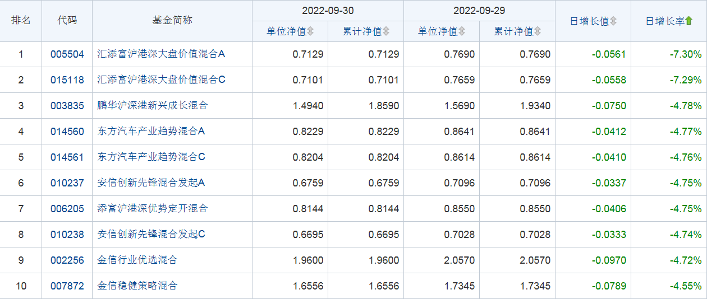The image size is (707, 299).
Task: Select daily growth rate -4.77%
Action: tap(686, 132)
